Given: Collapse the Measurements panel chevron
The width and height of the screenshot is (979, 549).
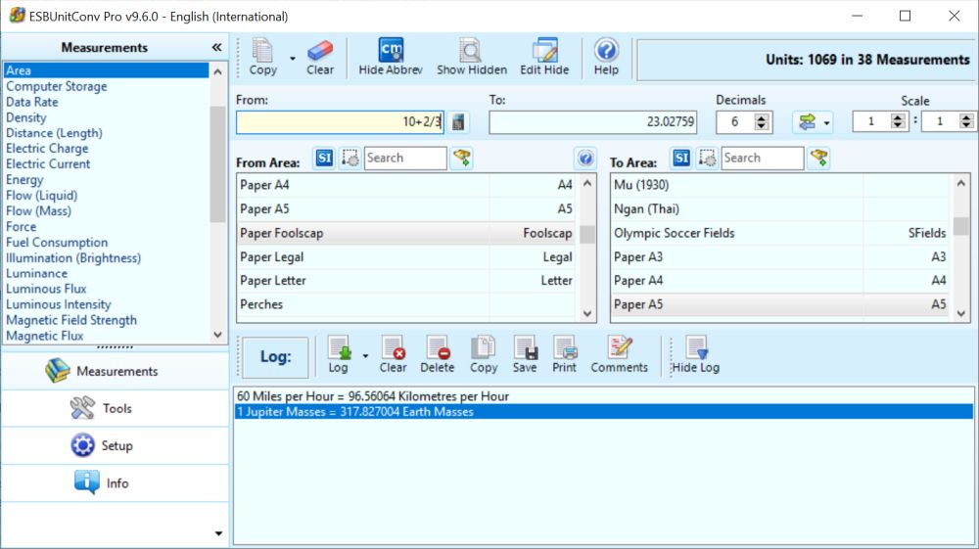Looking at the screenshot, I should 216,47.
